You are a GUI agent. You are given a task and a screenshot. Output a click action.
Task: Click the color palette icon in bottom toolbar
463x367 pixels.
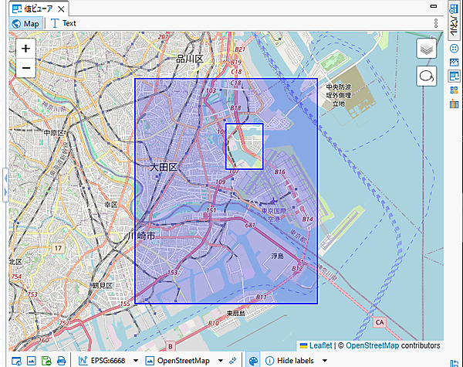[253, 361]
